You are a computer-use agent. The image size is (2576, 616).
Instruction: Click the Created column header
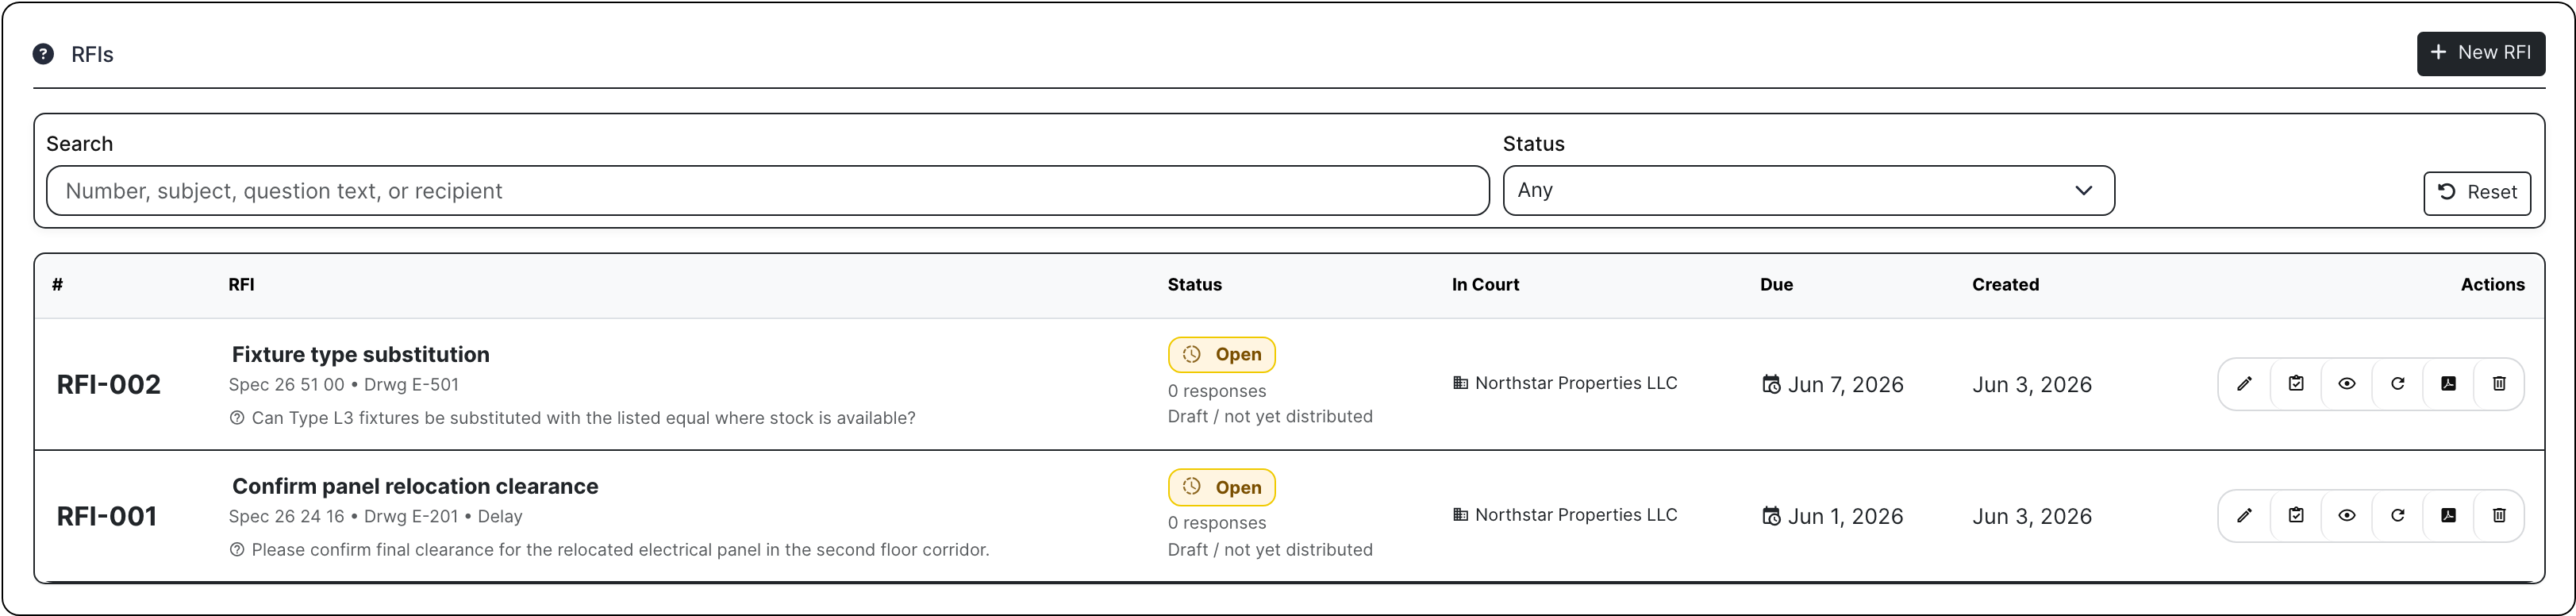(x=2005, y=285)
